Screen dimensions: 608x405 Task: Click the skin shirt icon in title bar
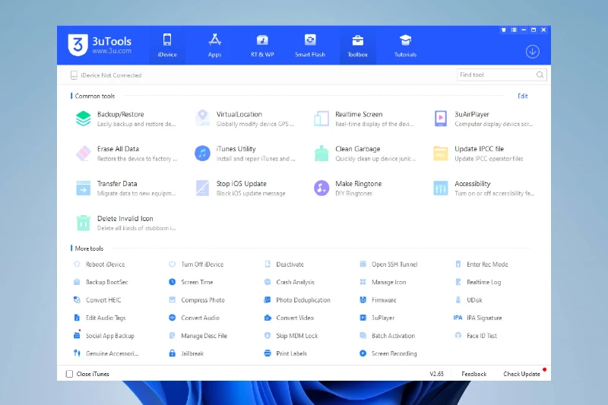(x=503, y=30)
